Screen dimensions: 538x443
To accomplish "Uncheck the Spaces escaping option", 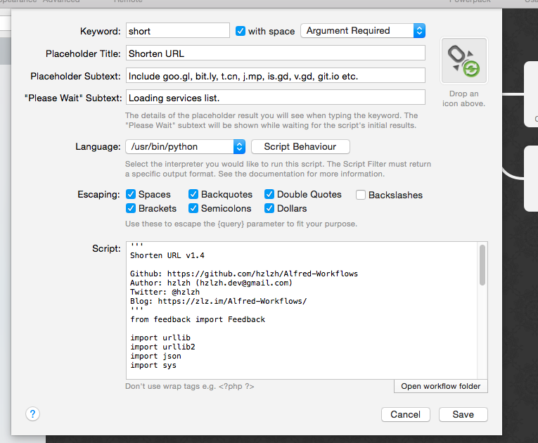I will [131, 194].
